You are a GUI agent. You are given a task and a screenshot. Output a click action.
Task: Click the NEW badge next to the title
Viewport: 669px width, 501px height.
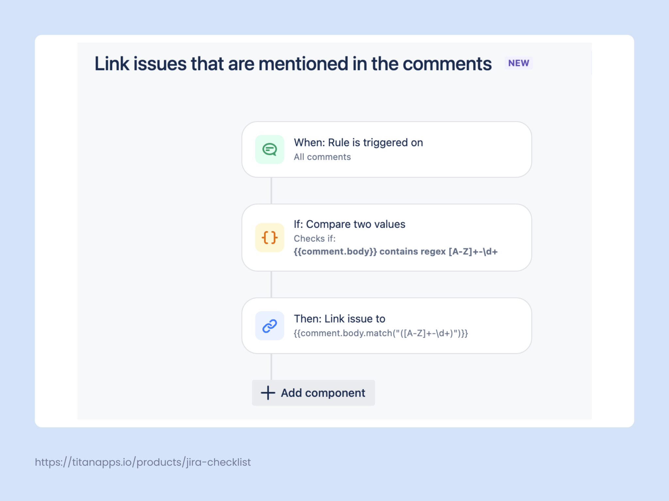coord(519,63)
